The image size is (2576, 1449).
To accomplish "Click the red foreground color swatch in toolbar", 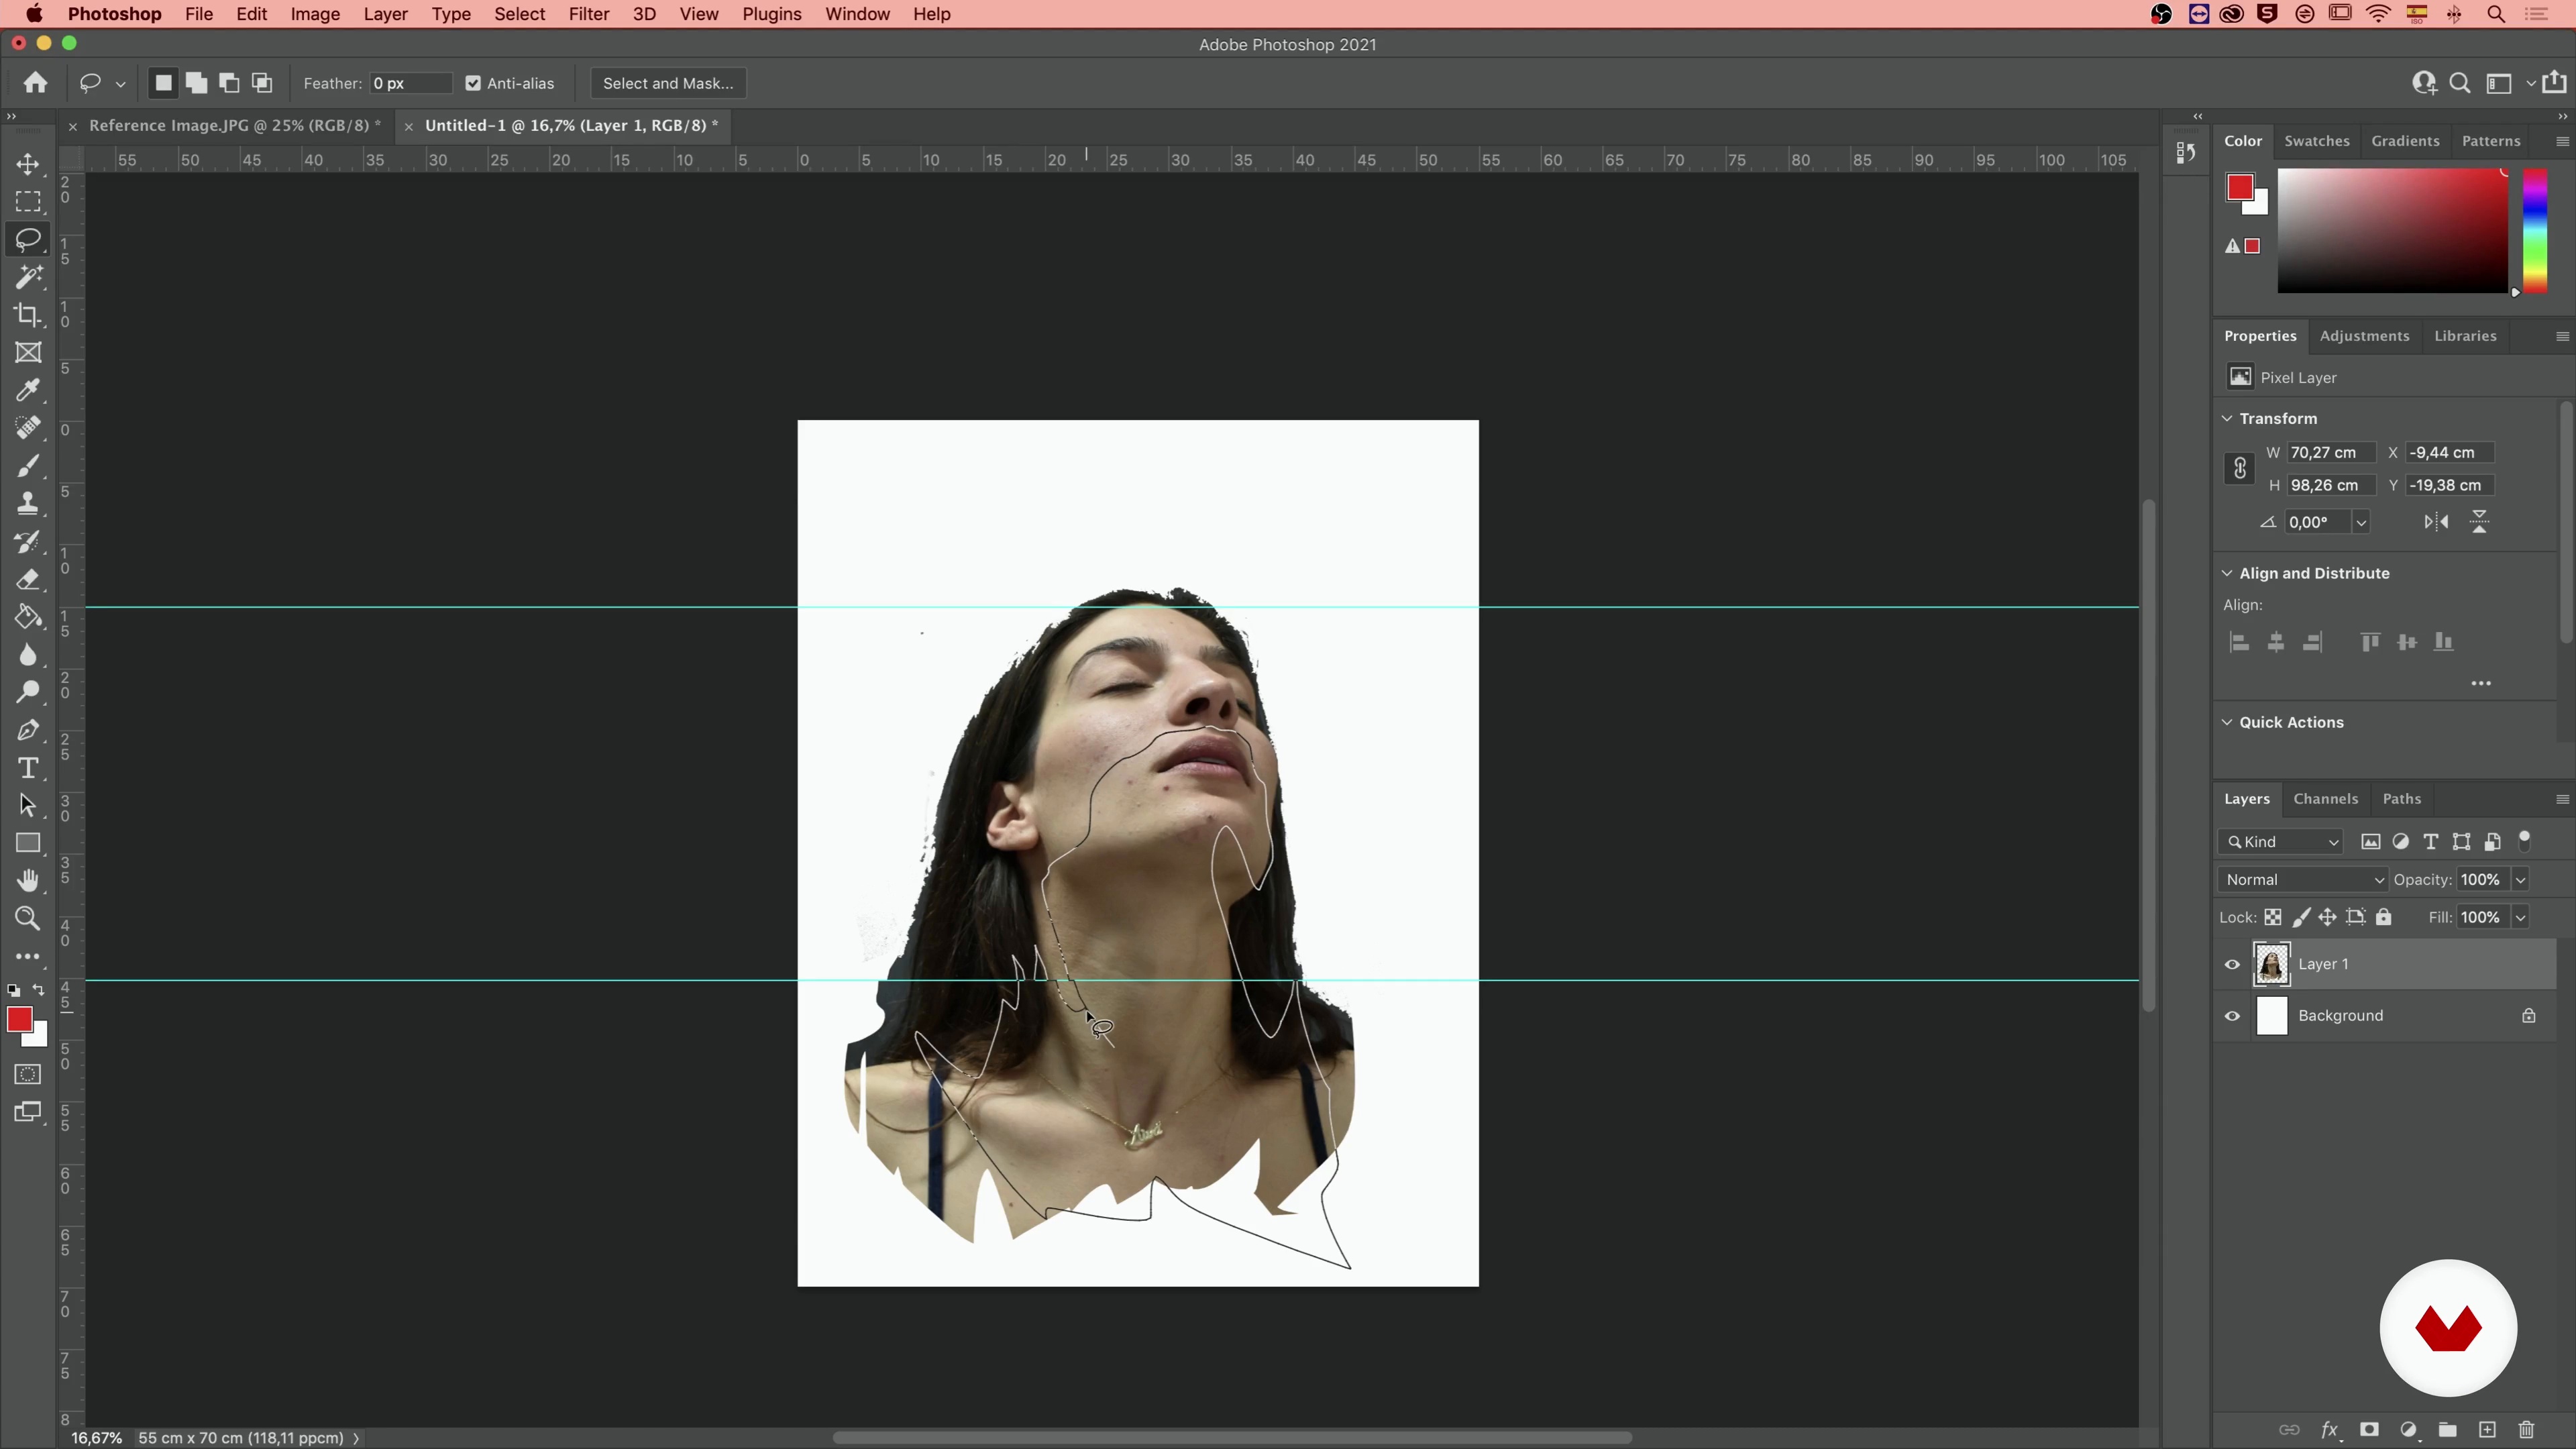I will 19,1020.
